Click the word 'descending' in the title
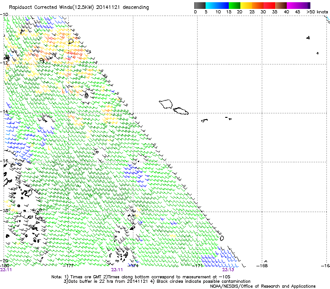 pos(136,8)
